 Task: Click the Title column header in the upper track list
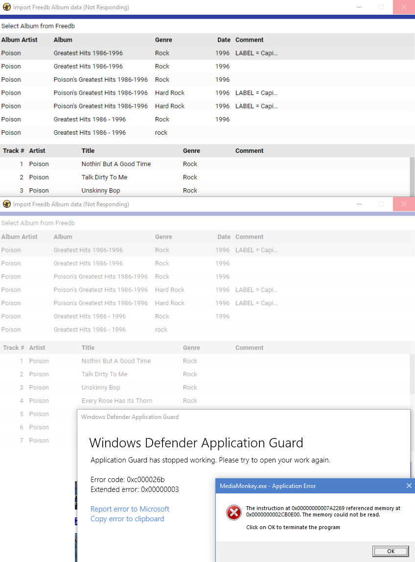pos(88,150)
